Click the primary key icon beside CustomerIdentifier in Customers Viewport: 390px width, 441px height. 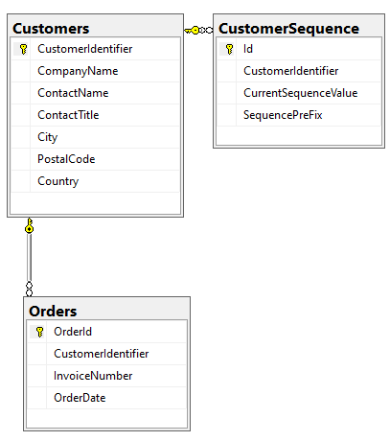(23, 49)
